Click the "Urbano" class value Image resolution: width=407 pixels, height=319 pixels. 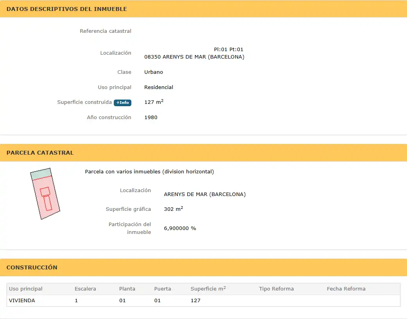[154, 72]
